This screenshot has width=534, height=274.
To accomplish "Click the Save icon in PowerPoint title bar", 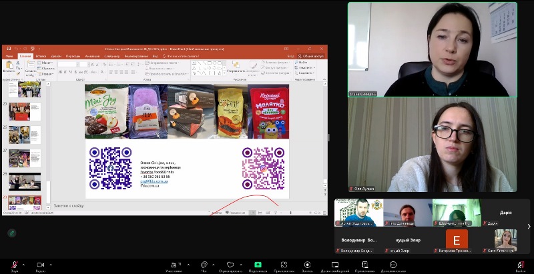I will tap(9, 49).
